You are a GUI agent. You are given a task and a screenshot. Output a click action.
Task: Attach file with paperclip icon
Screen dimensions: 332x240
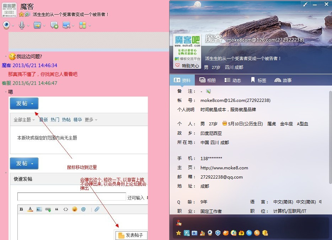click(97, 209)
